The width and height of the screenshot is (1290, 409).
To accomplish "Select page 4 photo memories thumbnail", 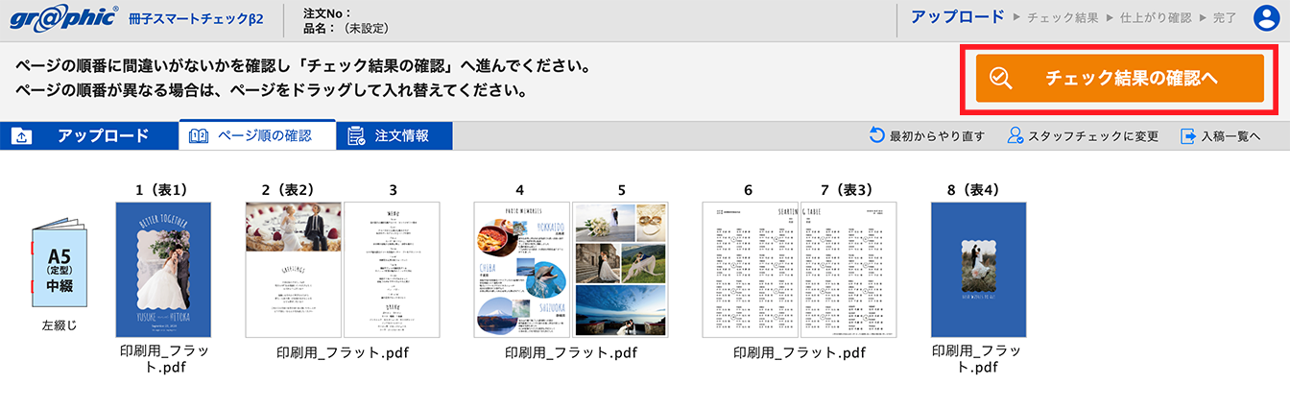I will (x=522, y=270).
